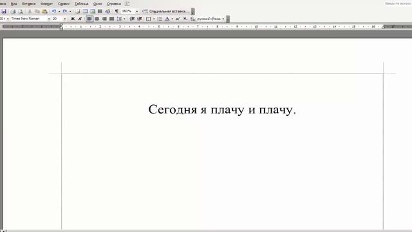Open the font color dropdown arrow
412x232 pixels.
[173, 19]
